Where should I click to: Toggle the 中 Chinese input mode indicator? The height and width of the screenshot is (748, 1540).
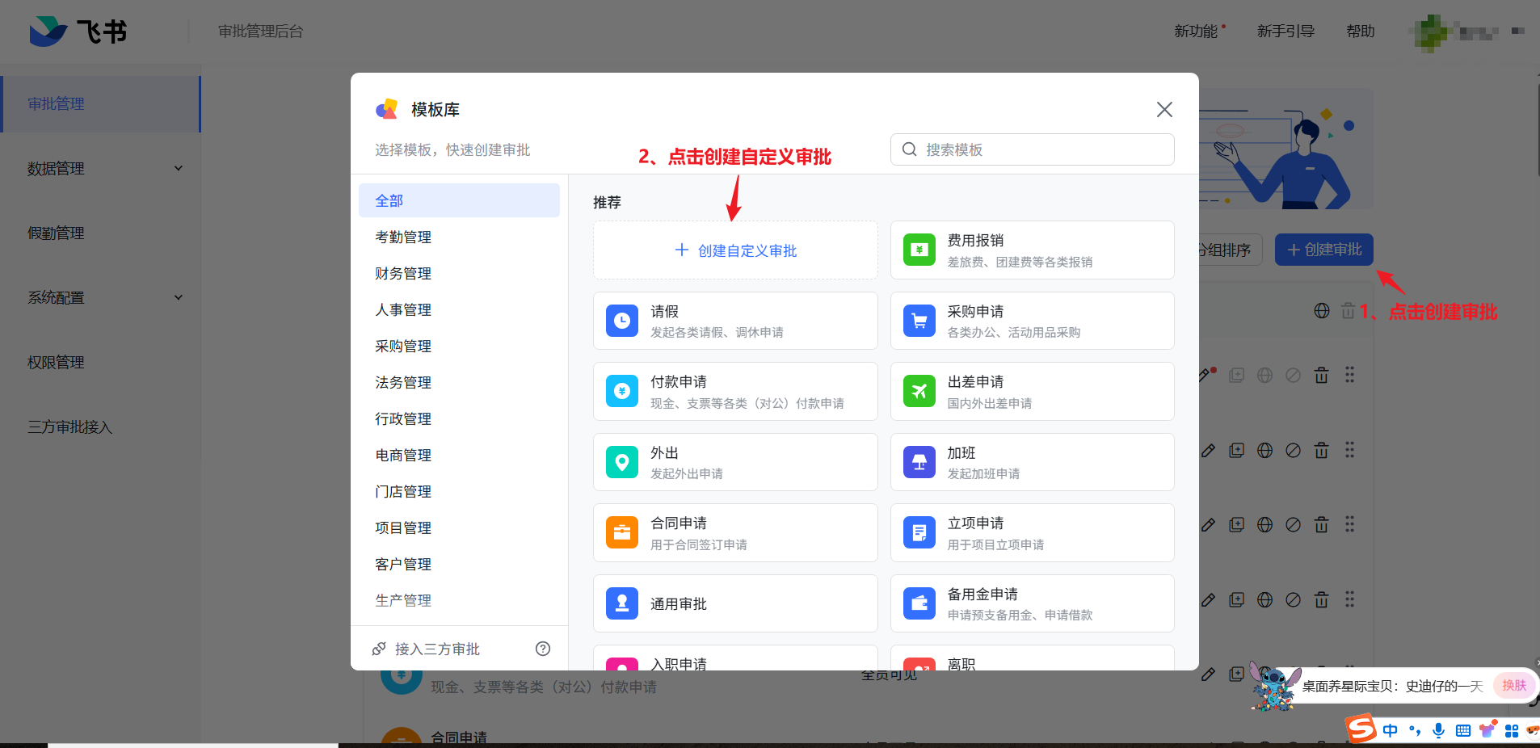pyautogui.click(x=1390, y=730)
